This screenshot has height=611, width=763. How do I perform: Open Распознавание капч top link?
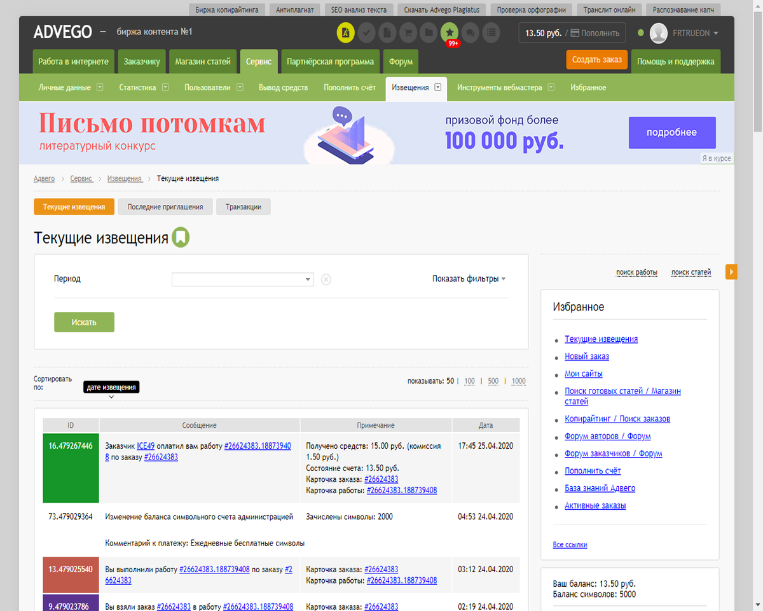tap(684, 10)
